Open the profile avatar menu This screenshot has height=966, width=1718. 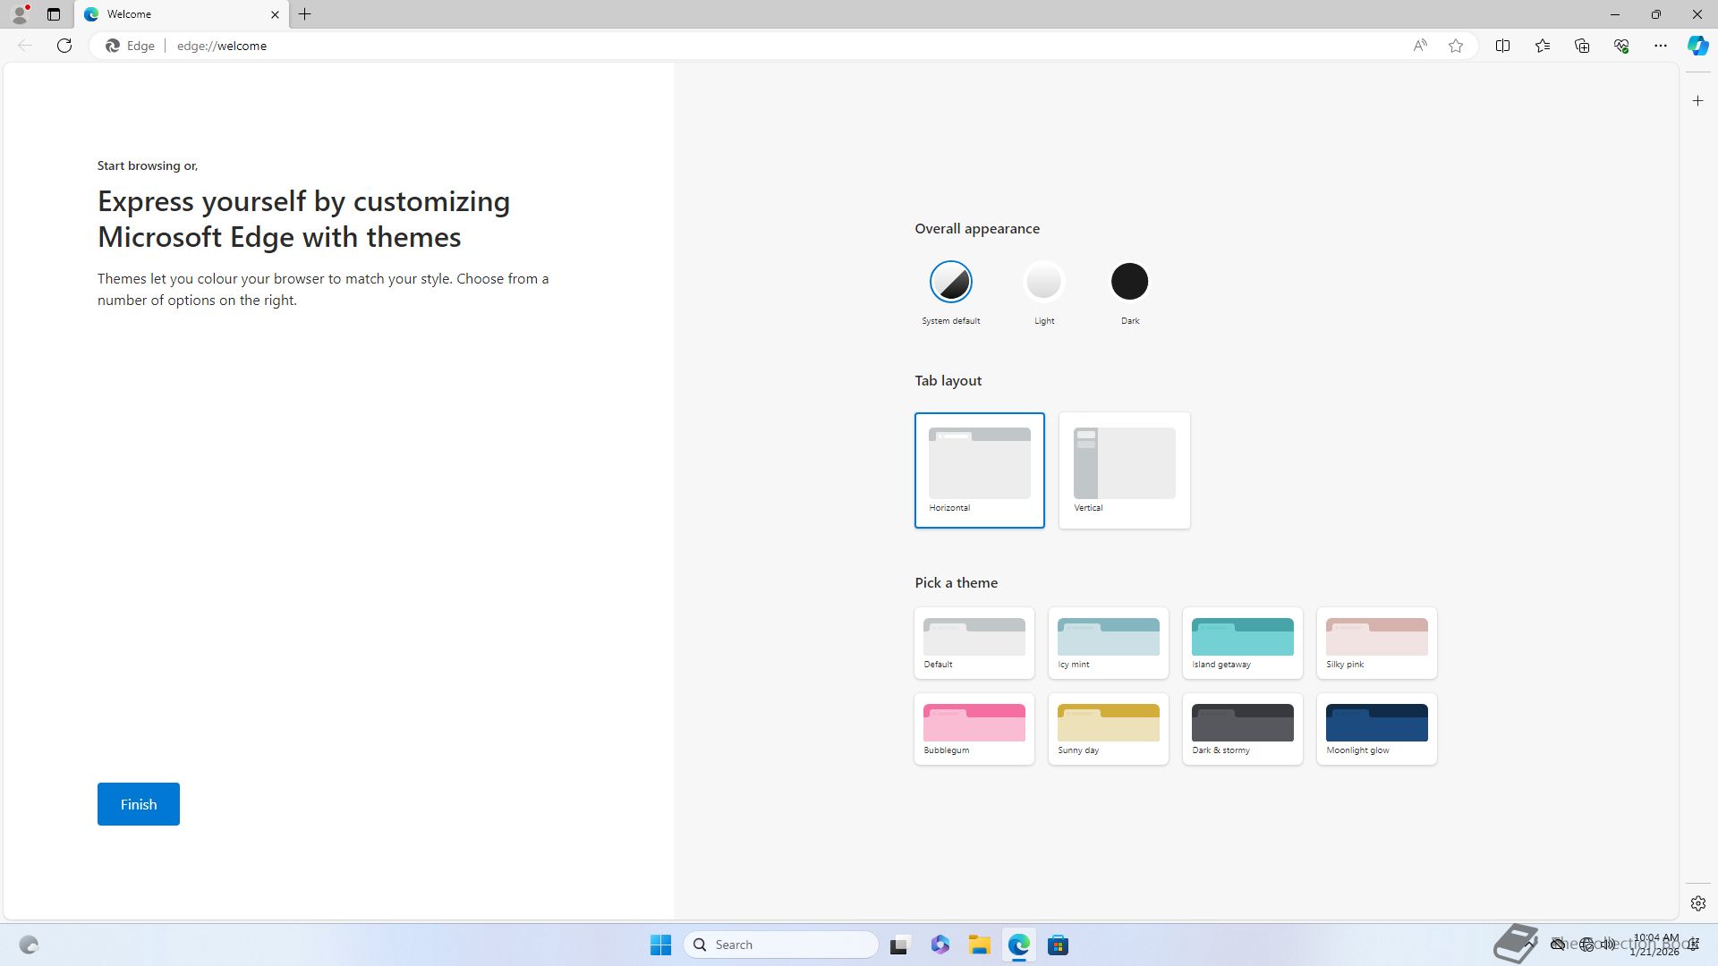(20, 14)
